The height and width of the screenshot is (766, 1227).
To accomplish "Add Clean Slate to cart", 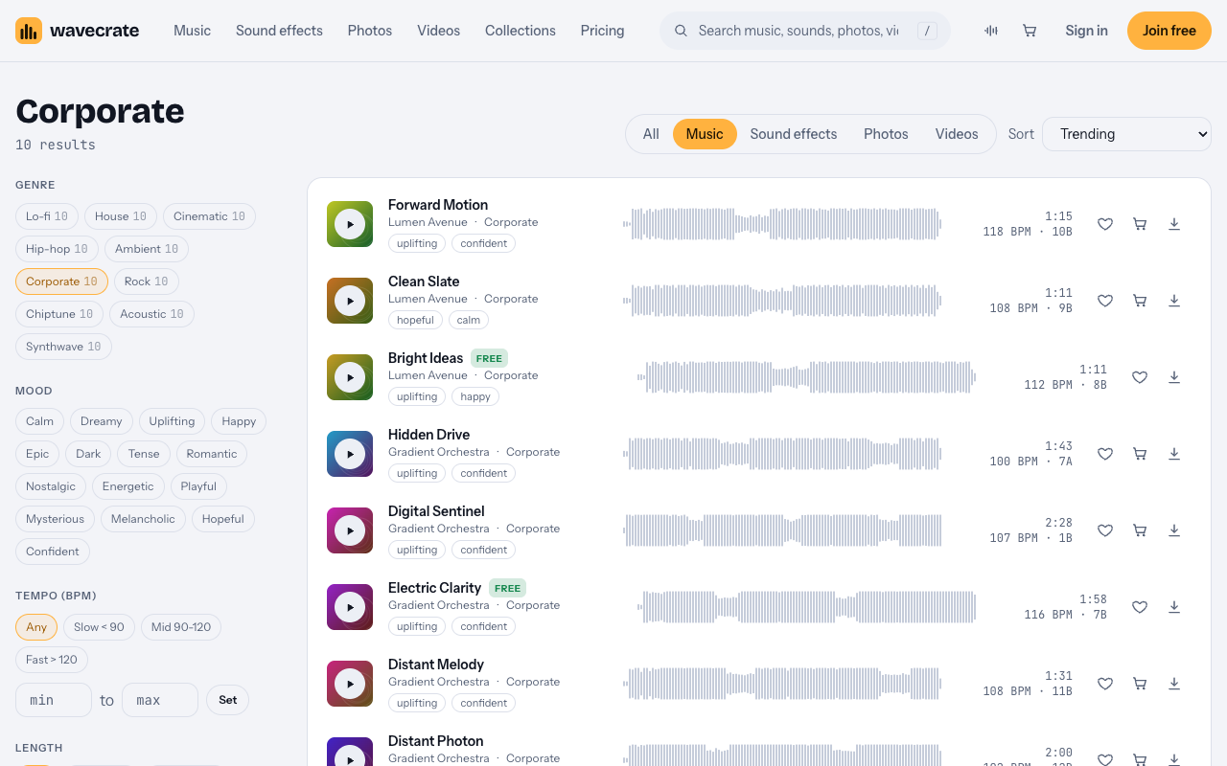I will point(1140,301).
